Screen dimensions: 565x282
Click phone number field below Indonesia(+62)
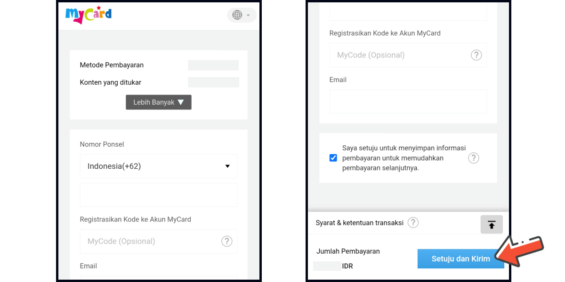coord(158,195)
